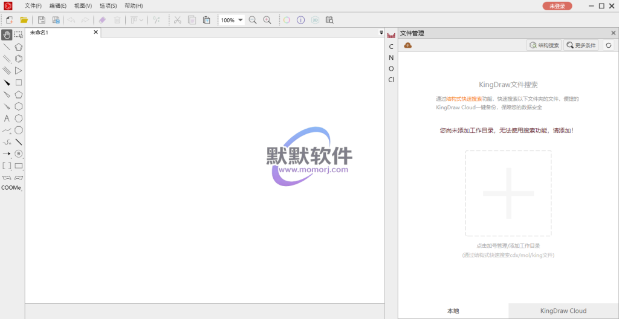Click the zoom in magnifier
This screenshot has width=619, height=319.
point(267,20)
